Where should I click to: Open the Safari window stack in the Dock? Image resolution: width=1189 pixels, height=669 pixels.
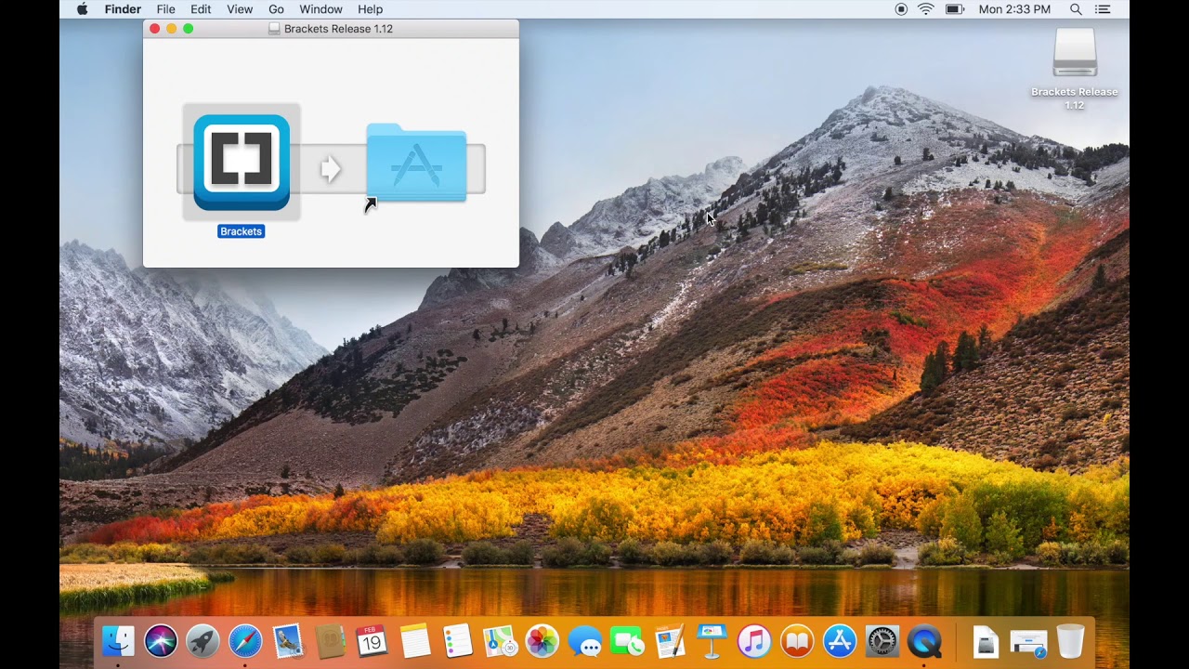pyautogui.click(x=1028, y=641)
